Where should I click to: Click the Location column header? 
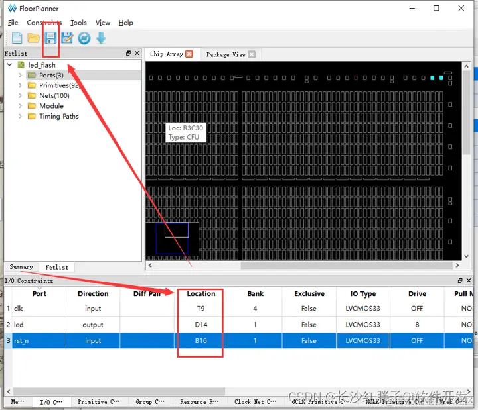coord(201,294)
